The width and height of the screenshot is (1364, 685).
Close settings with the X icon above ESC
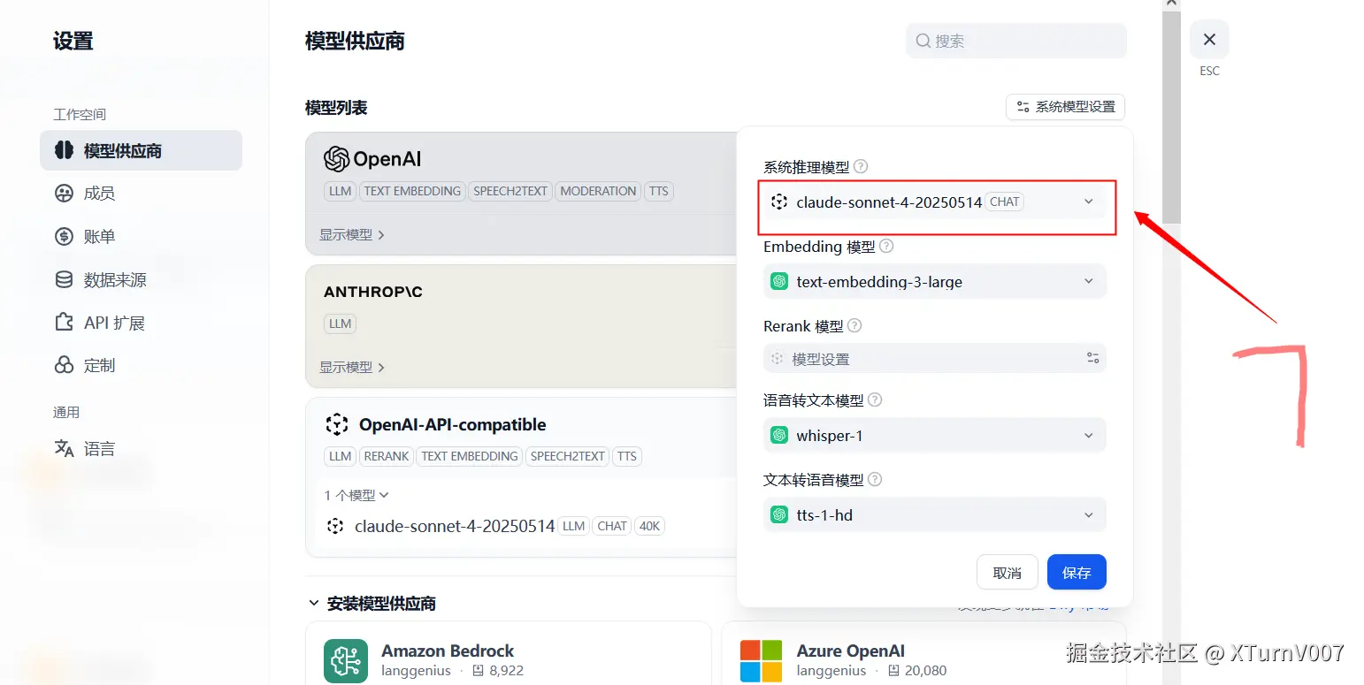pyautogui.click(x=1209, y=40)
